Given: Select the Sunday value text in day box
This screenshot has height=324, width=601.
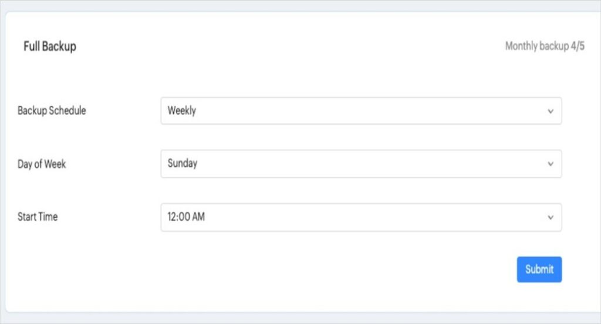Looking at the screenshot, I should click(x=183, y=163).
